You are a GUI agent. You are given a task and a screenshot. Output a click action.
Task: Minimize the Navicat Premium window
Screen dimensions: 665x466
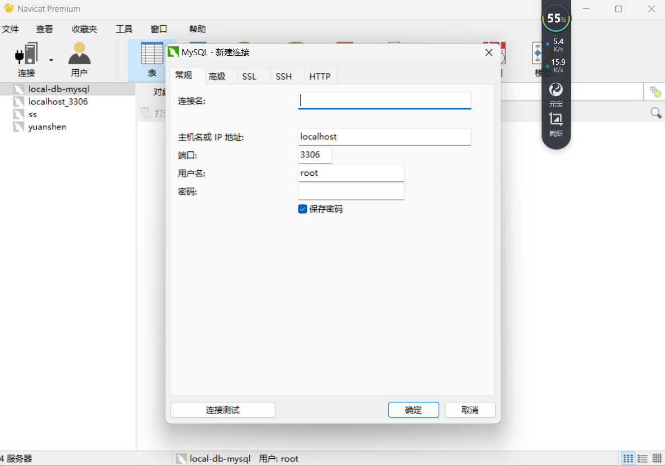point(586,9)
